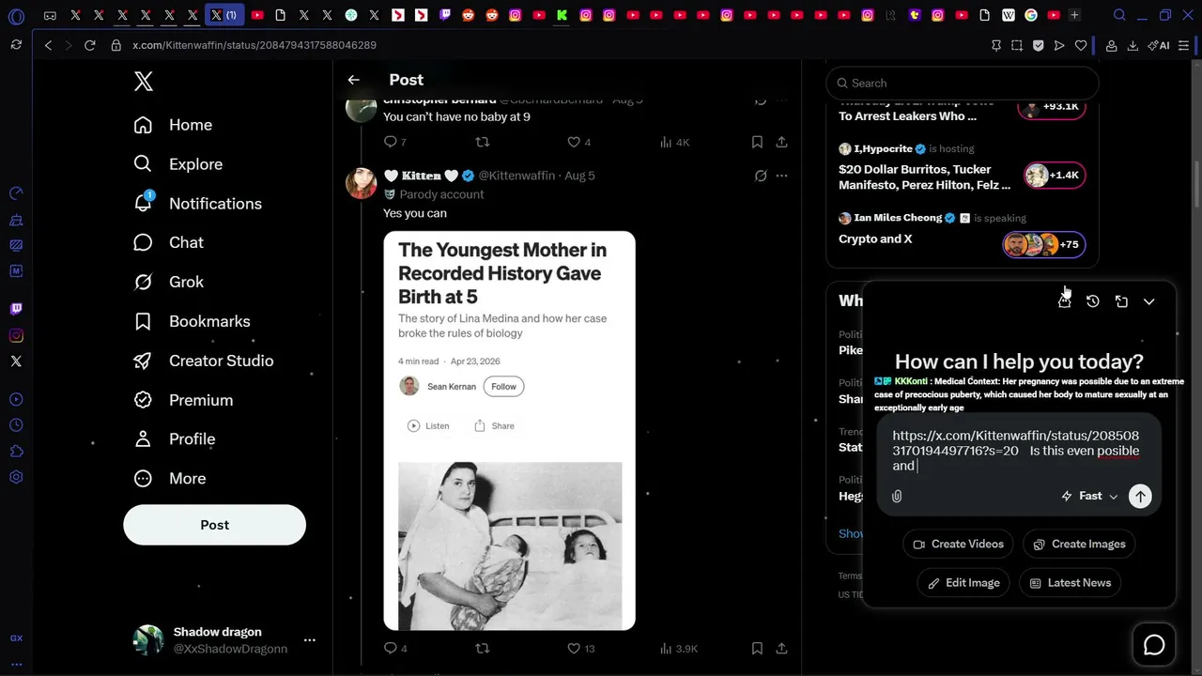Click Create Images suggestion
Image resolution: width=1202 pixels, height=676 pixels.
click(1080, 545)
